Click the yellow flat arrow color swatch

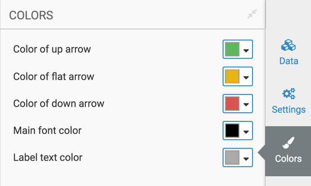click(x=232, y=77)
